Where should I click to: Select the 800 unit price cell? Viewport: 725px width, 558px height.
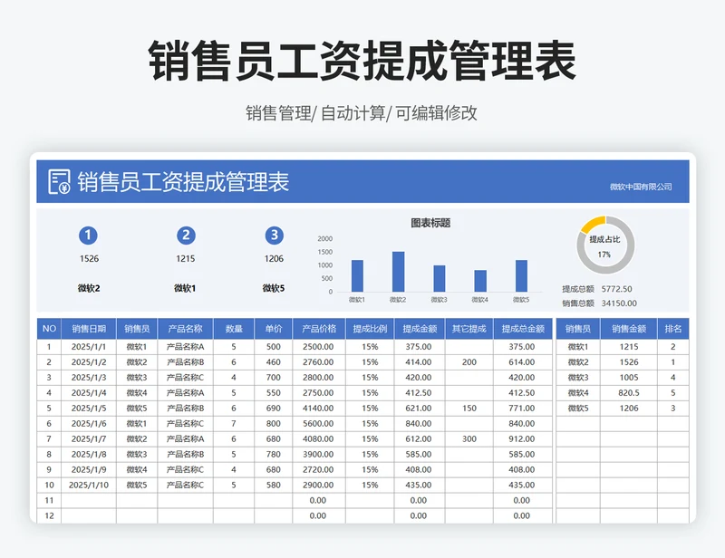click(274, 423)
